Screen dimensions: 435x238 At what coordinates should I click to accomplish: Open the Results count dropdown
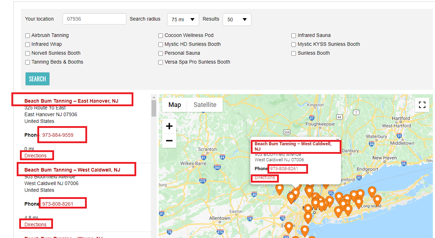click(x=237, y=20)
